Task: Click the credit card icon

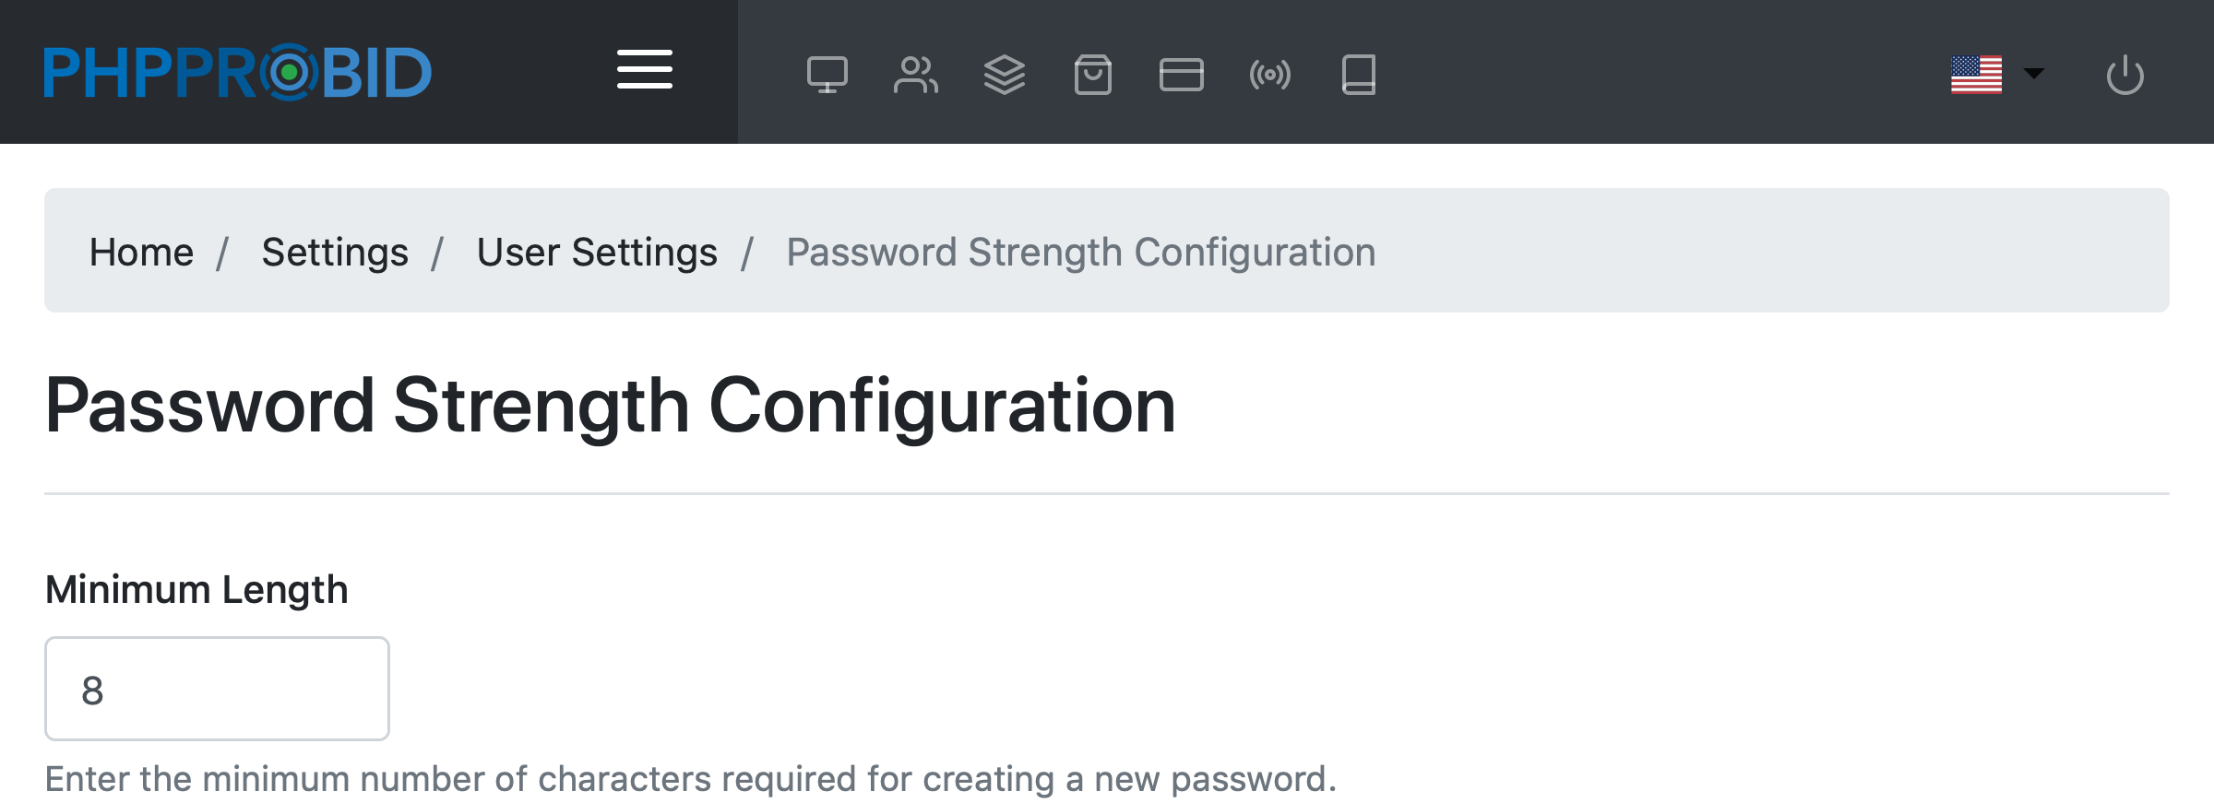Action: point(1181,75)
